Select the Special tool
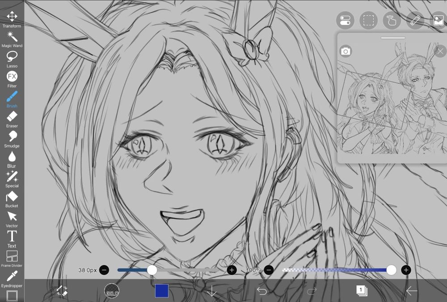The width and height of the screenshot is (447, 302). pos(12,179)
